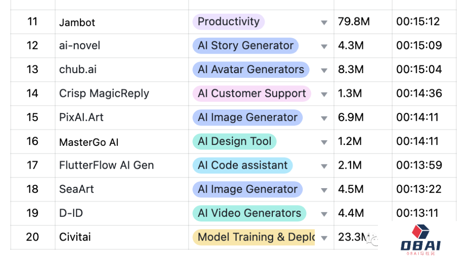Open the dropdown arrow in MasterGo AI row
This screenshot has height=260, width=467.
(324, 142)
